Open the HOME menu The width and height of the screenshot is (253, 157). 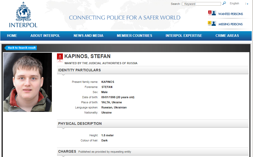click(x=12, y=36)
